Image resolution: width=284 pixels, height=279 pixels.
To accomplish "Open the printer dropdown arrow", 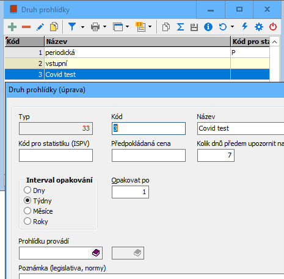I will 104,27.
